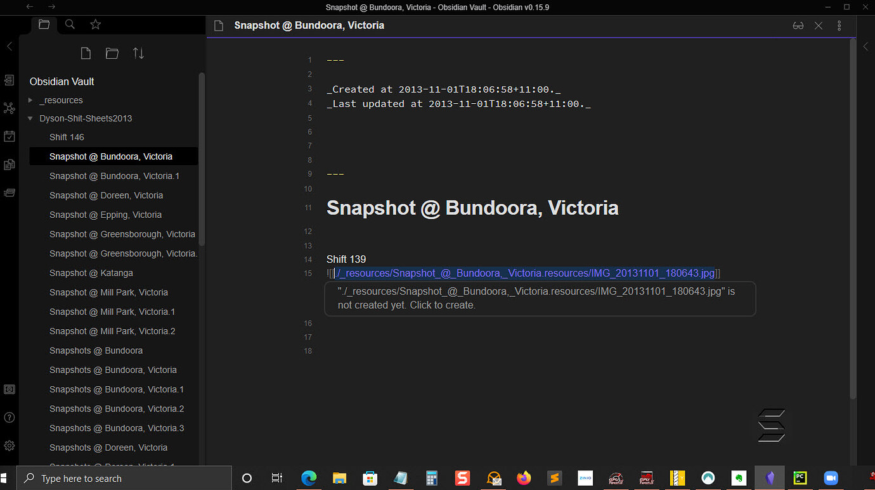The width and height of the screenshot is (875, 490).
Task: Open Calculator from the taskbar
Action: pos(432,479)
